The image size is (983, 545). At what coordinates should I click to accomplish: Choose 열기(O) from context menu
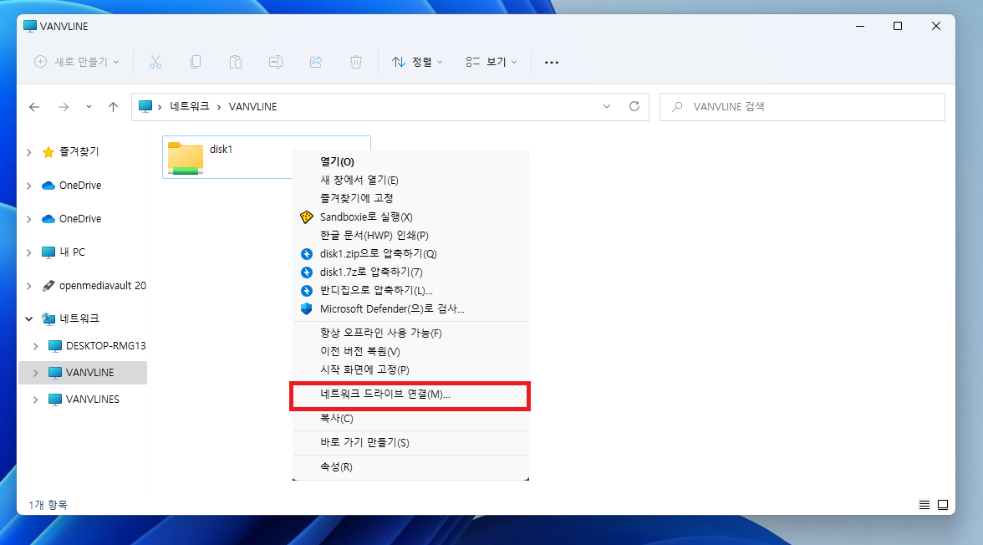click(x=410, y=162)
